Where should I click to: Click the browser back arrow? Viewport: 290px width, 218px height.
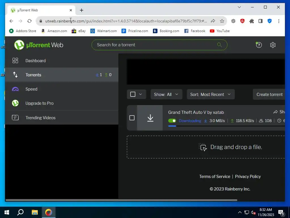click(11, 21)
